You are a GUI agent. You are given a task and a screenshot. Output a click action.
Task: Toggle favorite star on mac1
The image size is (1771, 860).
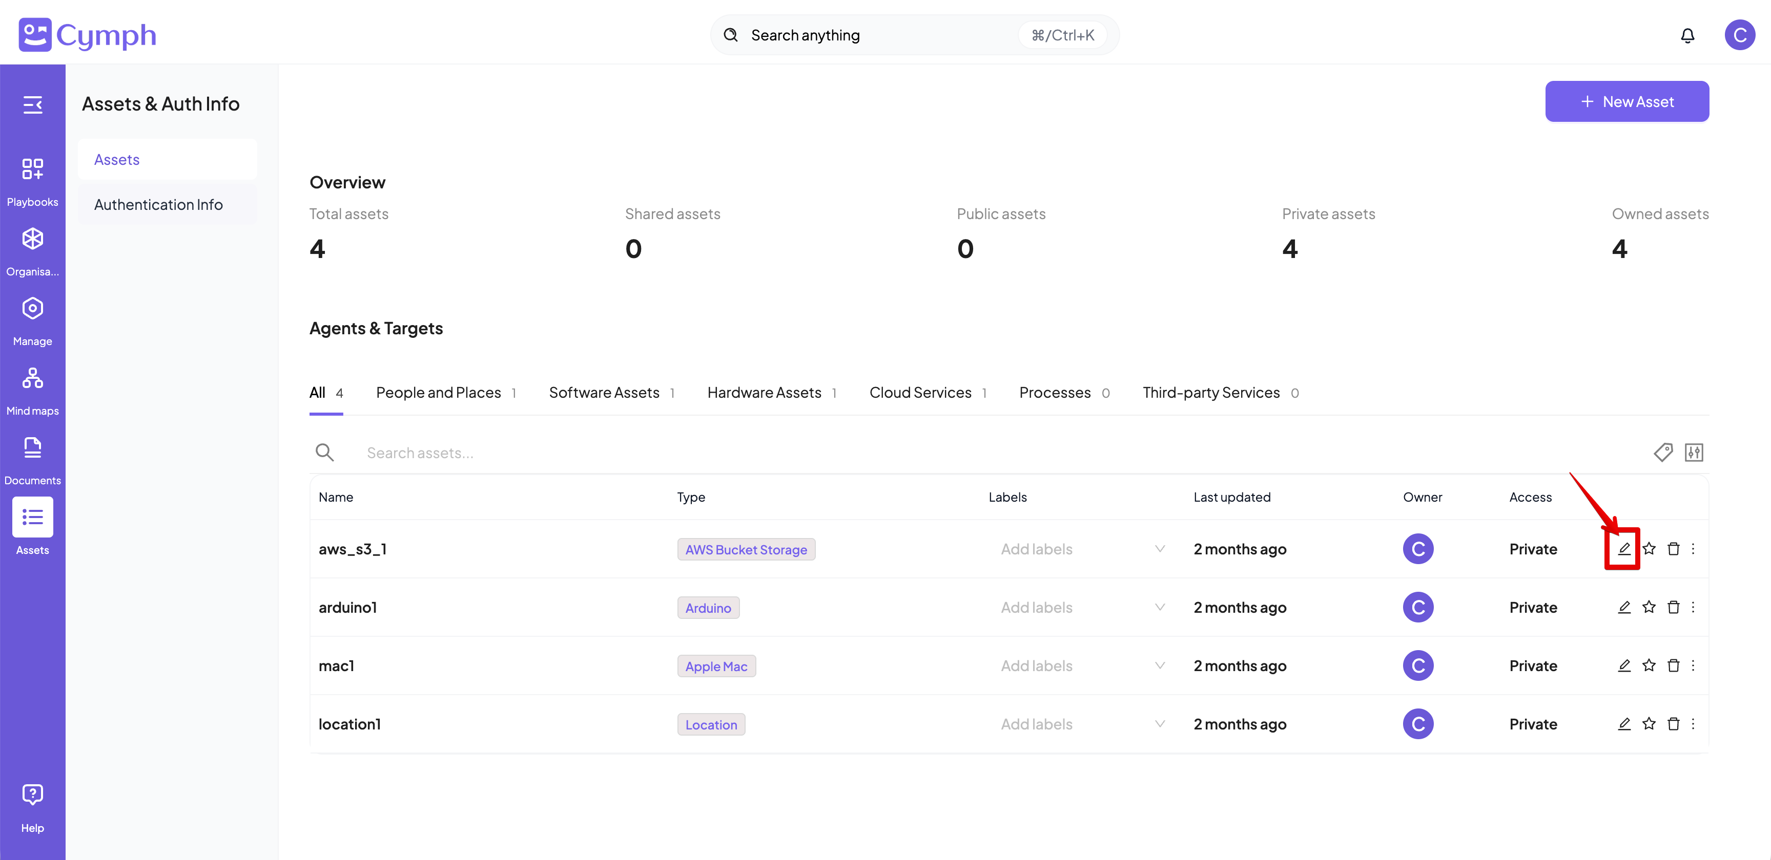point(1649,665)
